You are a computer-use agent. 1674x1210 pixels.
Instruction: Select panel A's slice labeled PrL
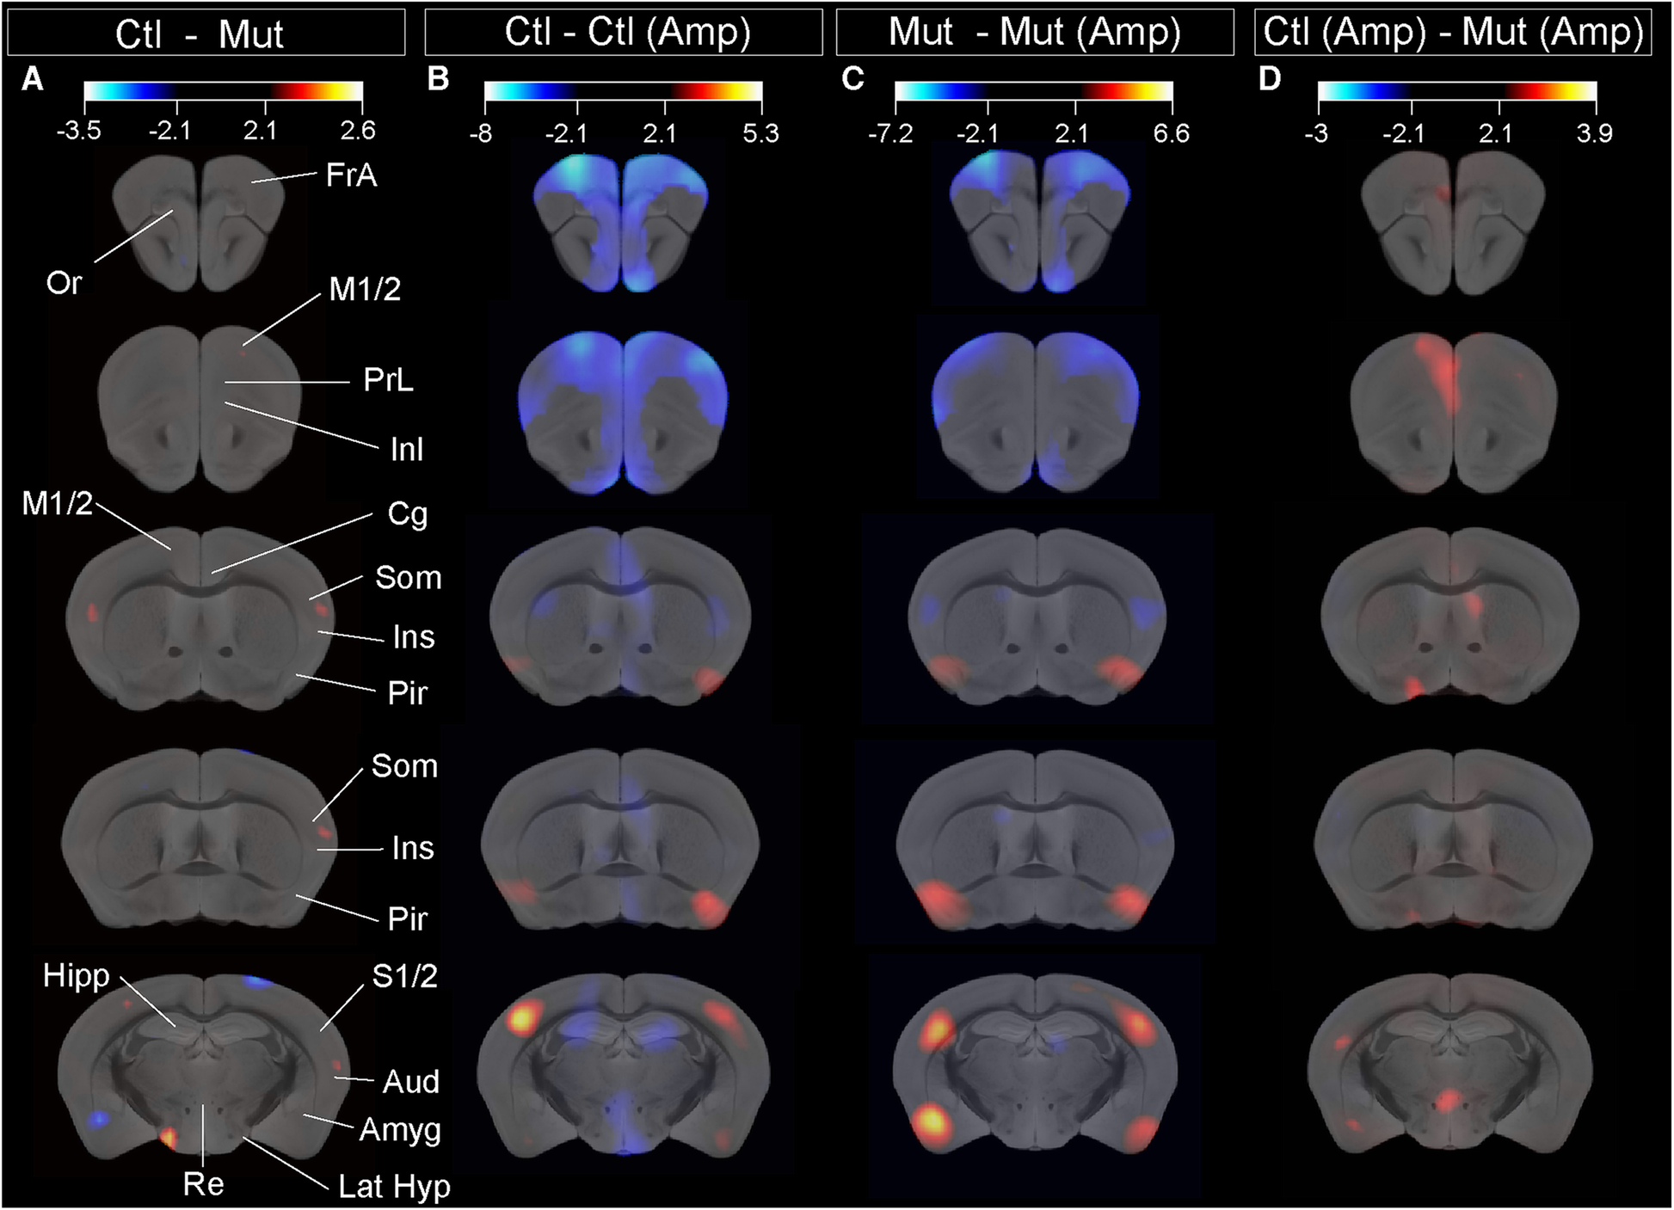click(x=200, y=408)
